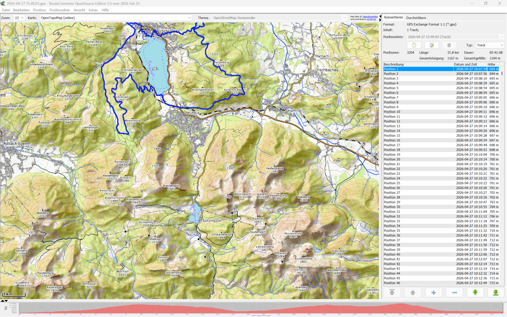Open the Bearbeiten menu
The height and width of the screenshot is (317, 507).
(21, 10)
